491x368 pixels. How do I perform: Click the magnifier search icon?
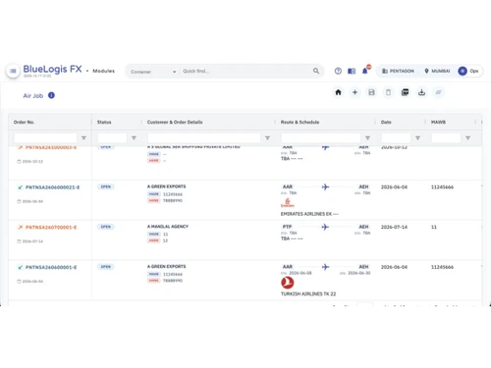[x=316, y=71]
